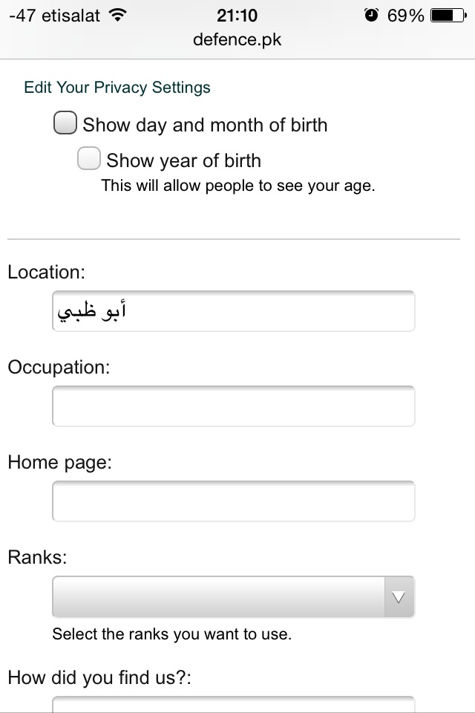This screenshot has height=713, width=475.
Task: Tap the defence.pk address bar
Action: [x=237, y=39]
